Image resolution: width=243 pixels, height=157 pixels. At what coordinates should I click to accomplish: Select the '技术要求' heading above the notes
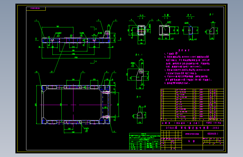pyautogui.click(x=184, y=50)
